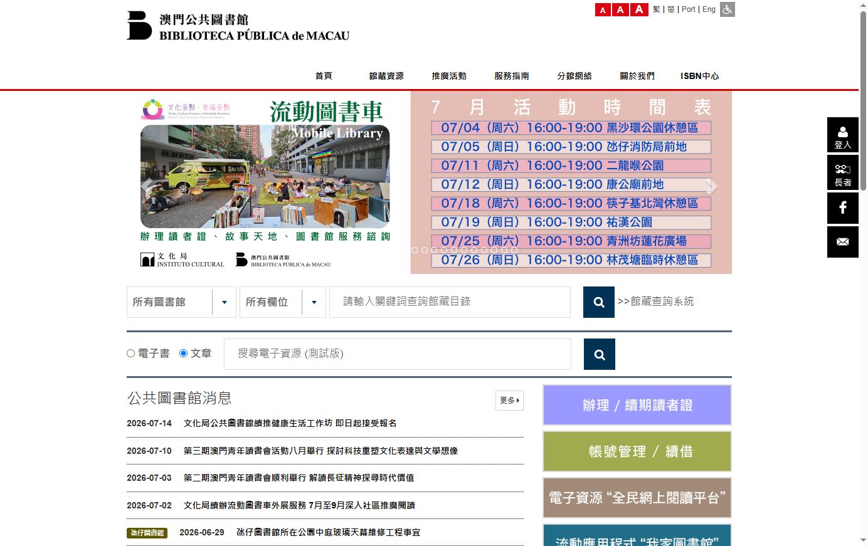The height and width of the screenshot is (546, 868).
Task: Click the 氹仔圖書館 tag label
Action: tap(147, 533)
